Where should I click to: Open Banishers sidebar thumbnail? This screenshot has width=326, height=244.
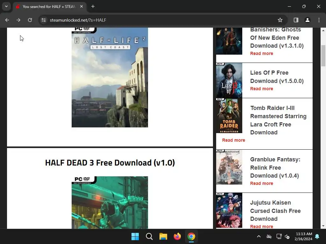pyautogui.click(x=229, y=41)
